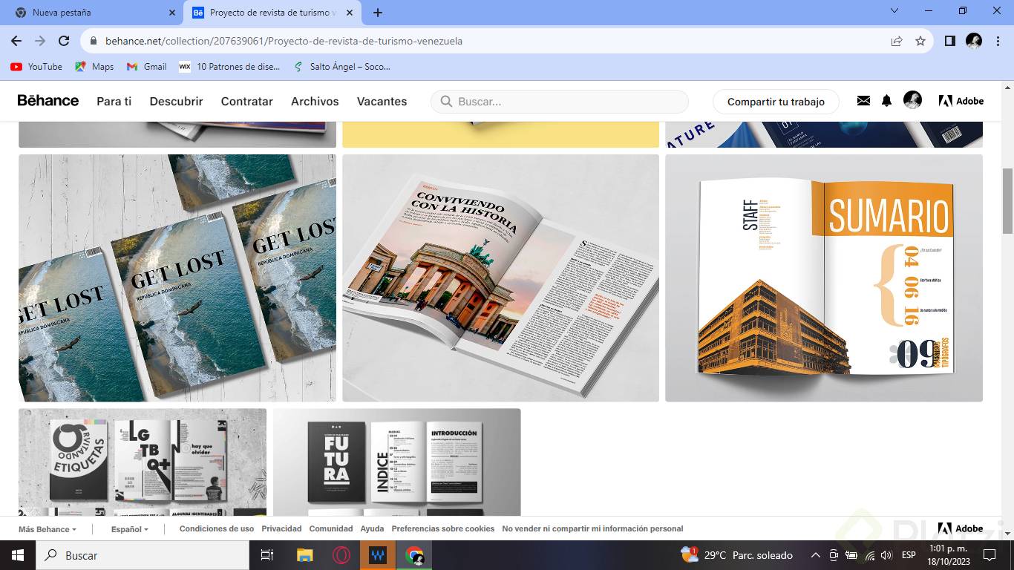Open the Chrome three-dot menu
Image resolution: width=1014 pixels, height=570 pixels.
click(x=997, y=41)
